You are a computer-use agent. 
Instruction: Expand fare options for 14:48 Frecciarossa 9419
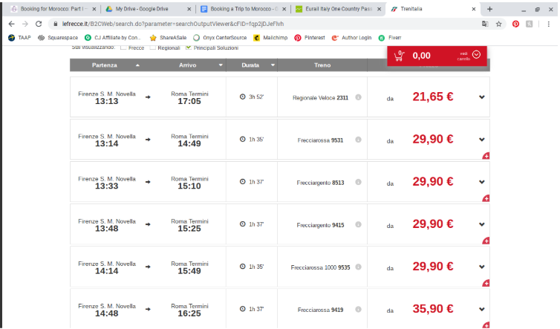click(x=482, y=310)
